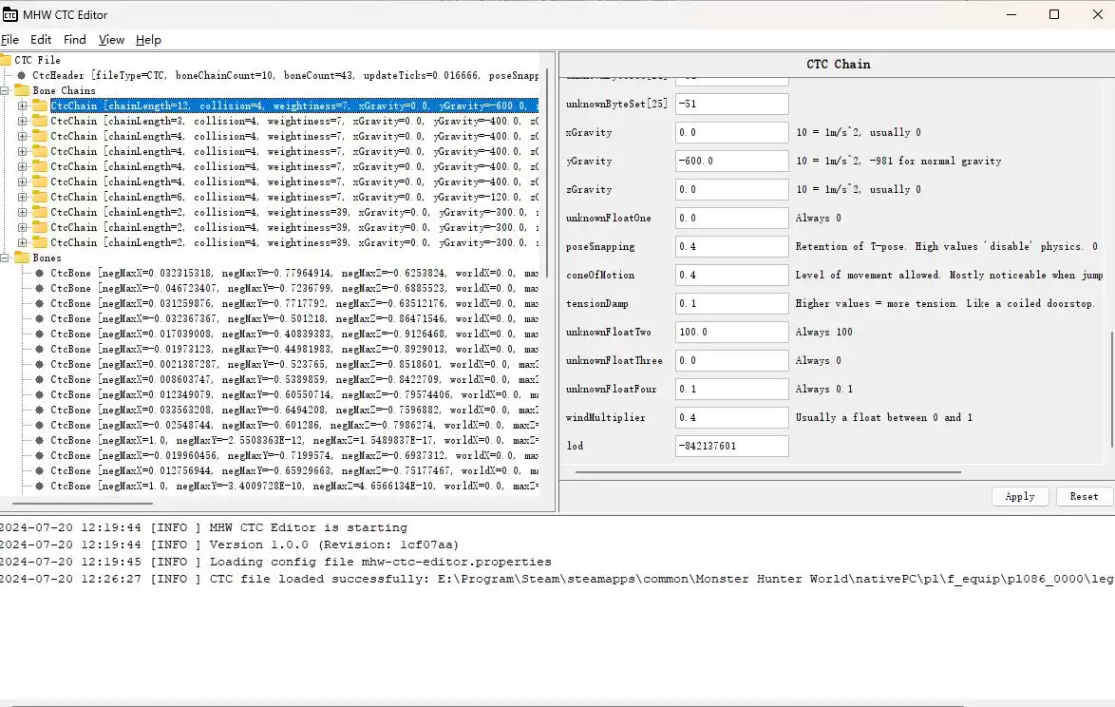Click the 'CTC file loaded successfully' log line

point(557,579)
